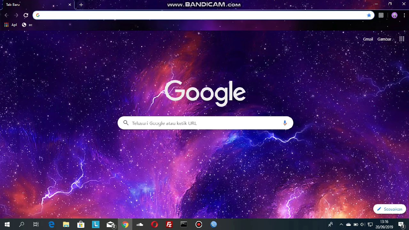Viewport: 409px width, 230px height.
Task: Open the volume control in tray
Action: [x=363, y=225]
